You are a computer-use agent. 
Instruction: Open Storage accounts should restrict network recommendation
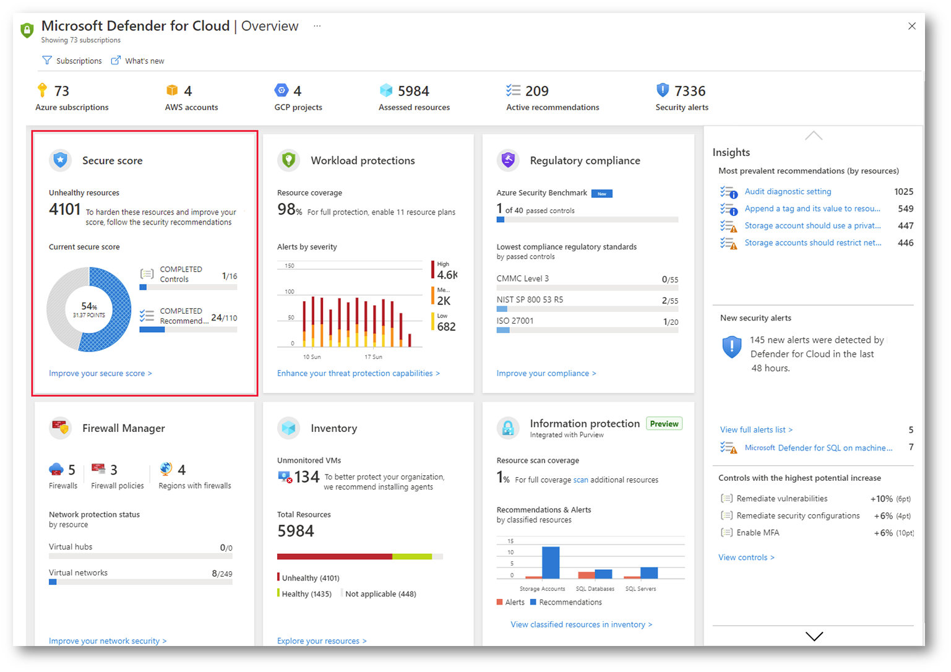813,243
